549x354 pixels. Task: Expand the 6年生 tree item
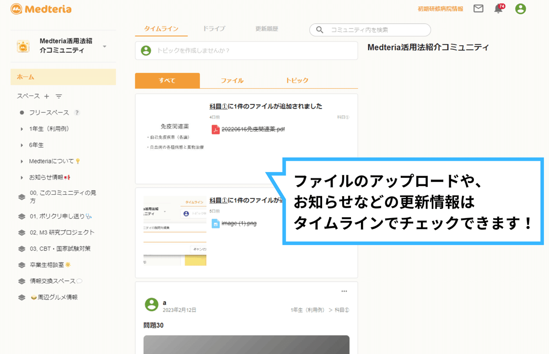pyautogui.click(x=22, y=145)
